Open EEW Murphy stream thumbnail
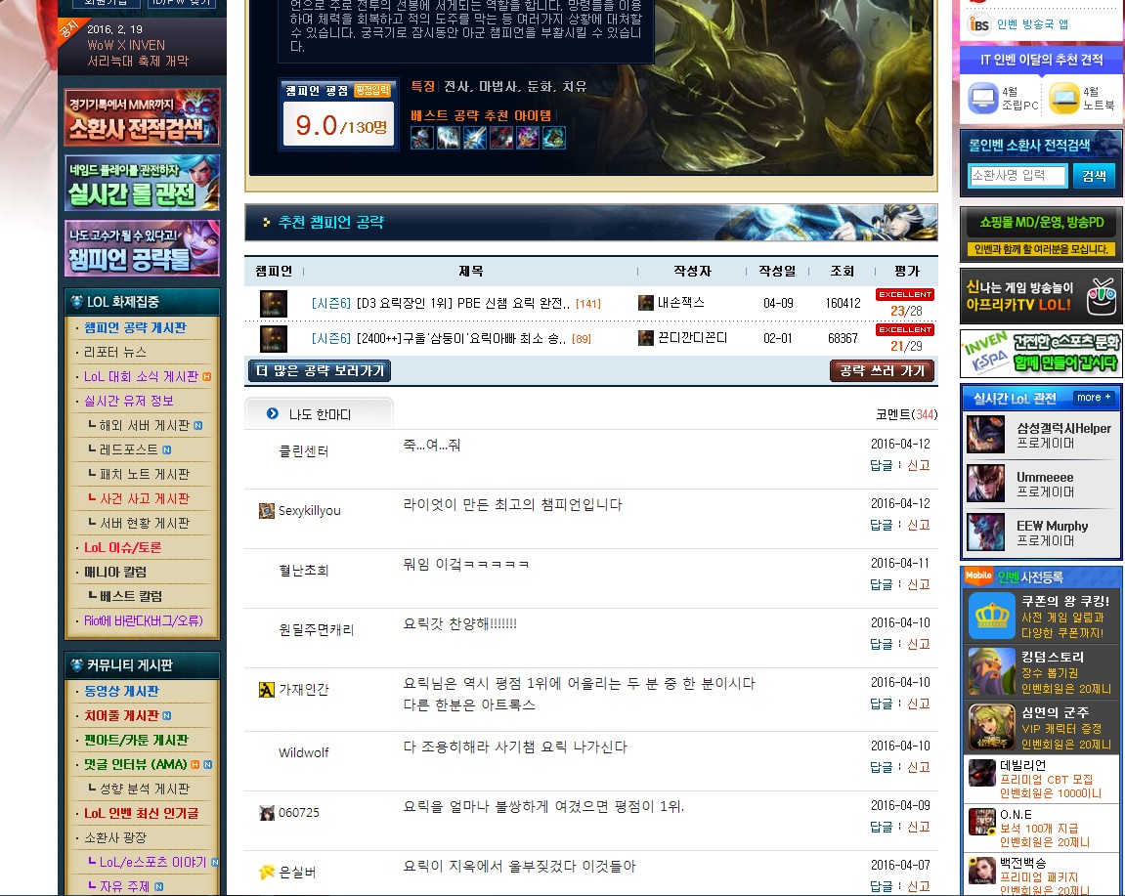Image resolution: width=1125 pixels, height=896 pixels. point(986,533)
